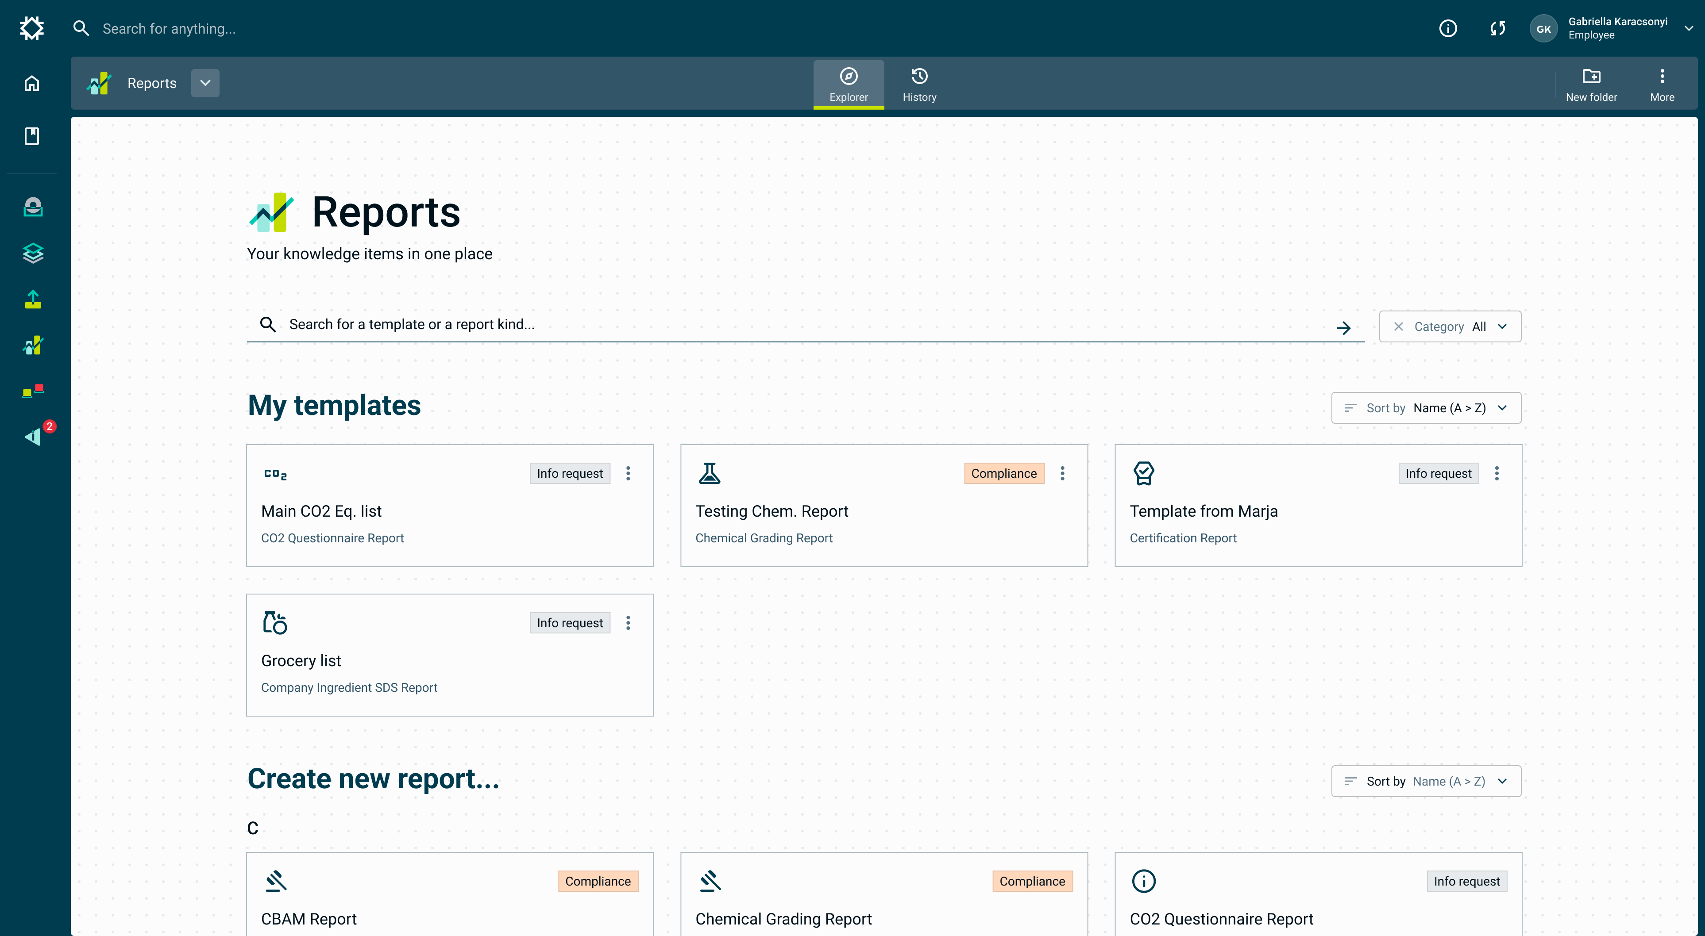Expand the Reports module dropdown chevron
Viewport: 1705px width, 936px height.
tap(205, 83)
